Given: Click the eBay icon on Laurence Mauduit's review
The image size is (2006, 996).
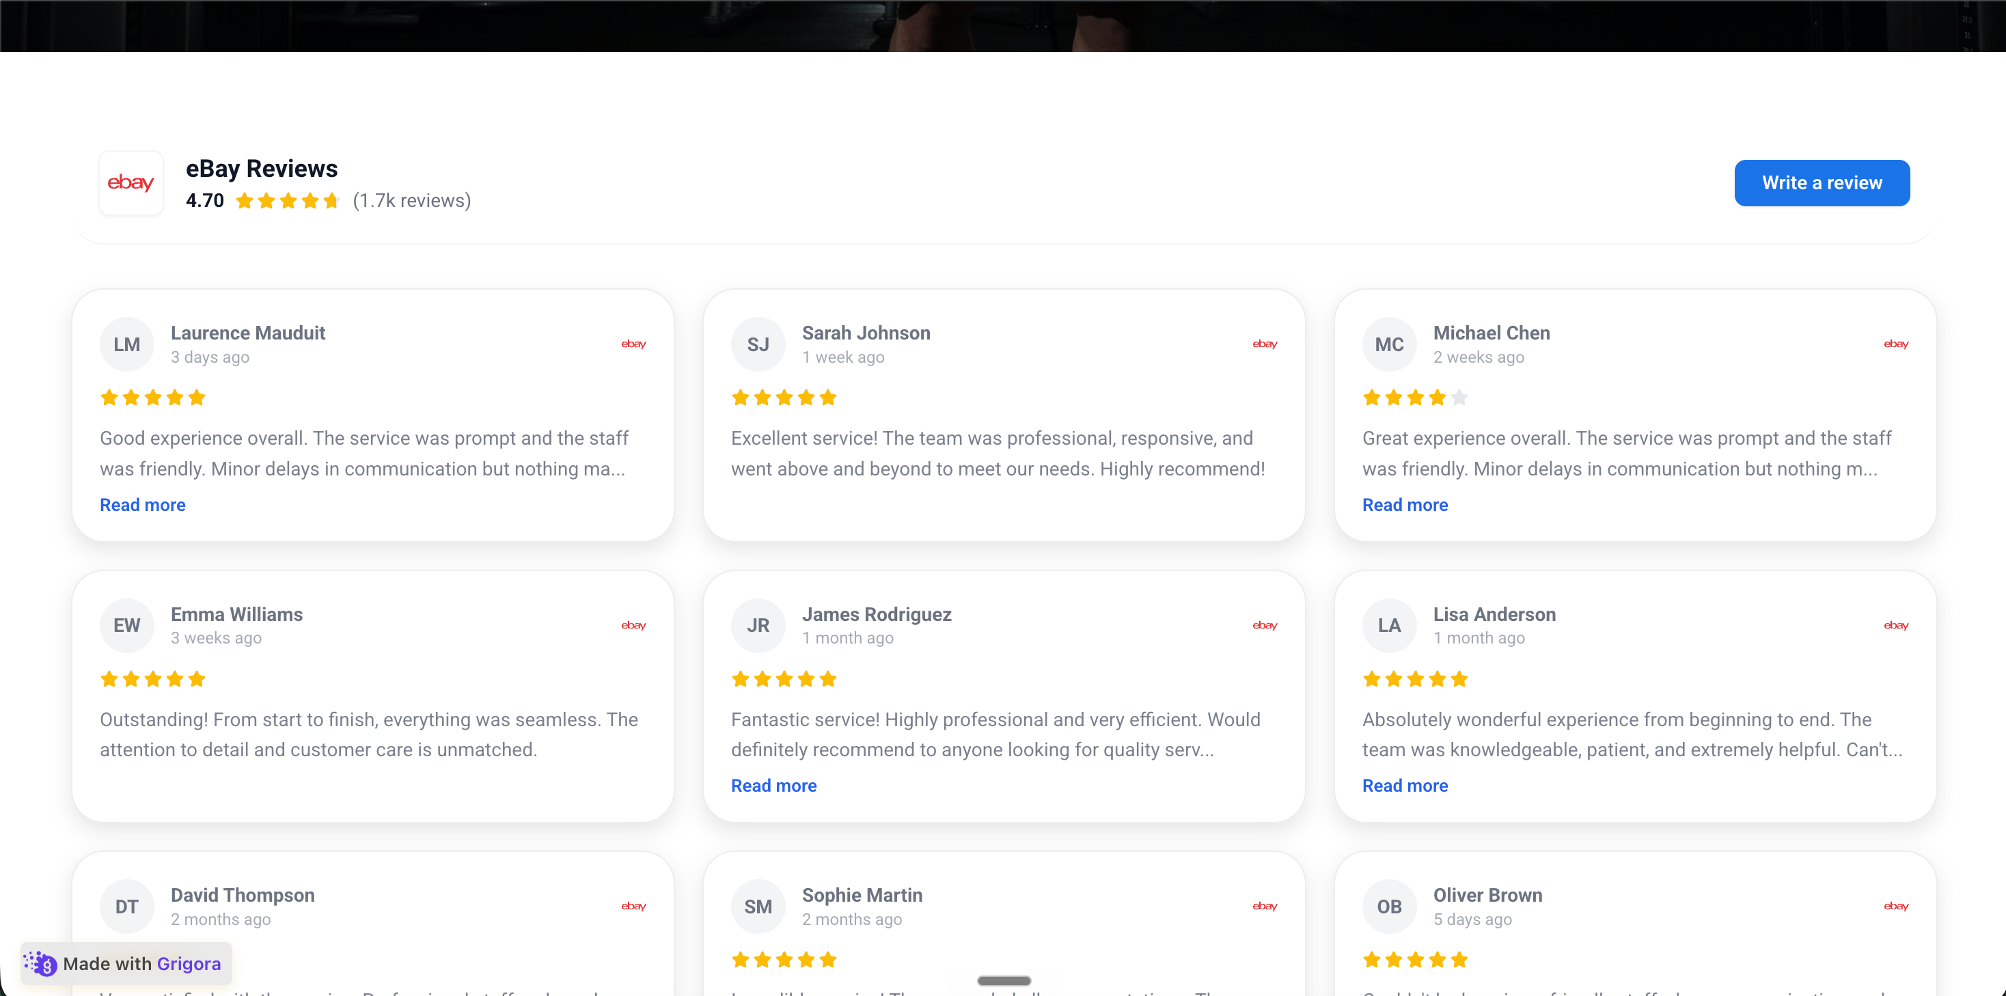Looking at the screenshot, I should click(x=633, y=344).
